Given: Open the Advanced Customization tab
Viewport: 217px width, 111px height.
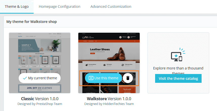Looking at the screenshot, I should coord(111,7).
